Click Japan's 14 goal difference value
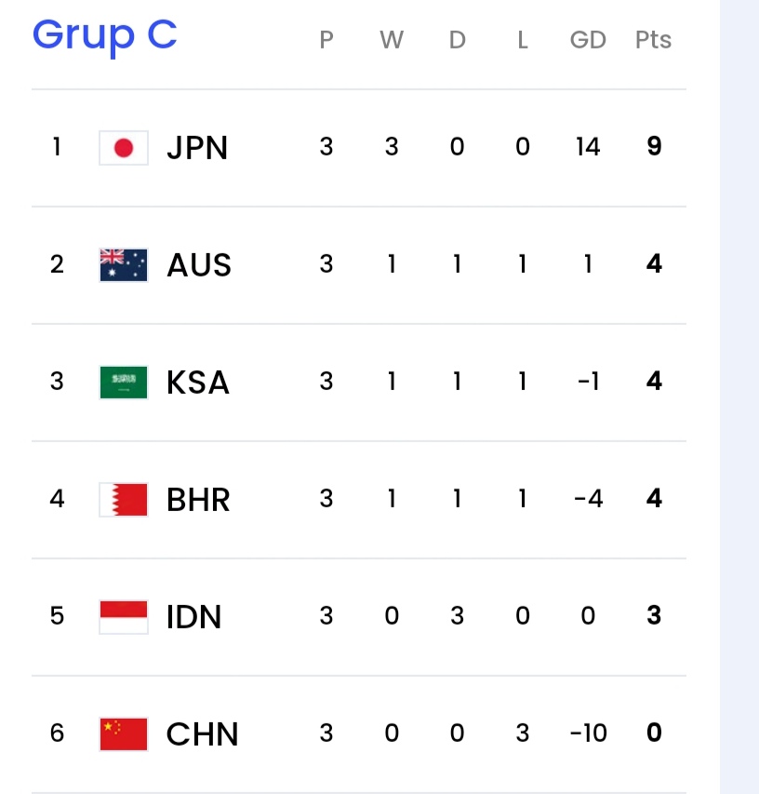The height and width of the screenshot is (794, 759). 588,146
